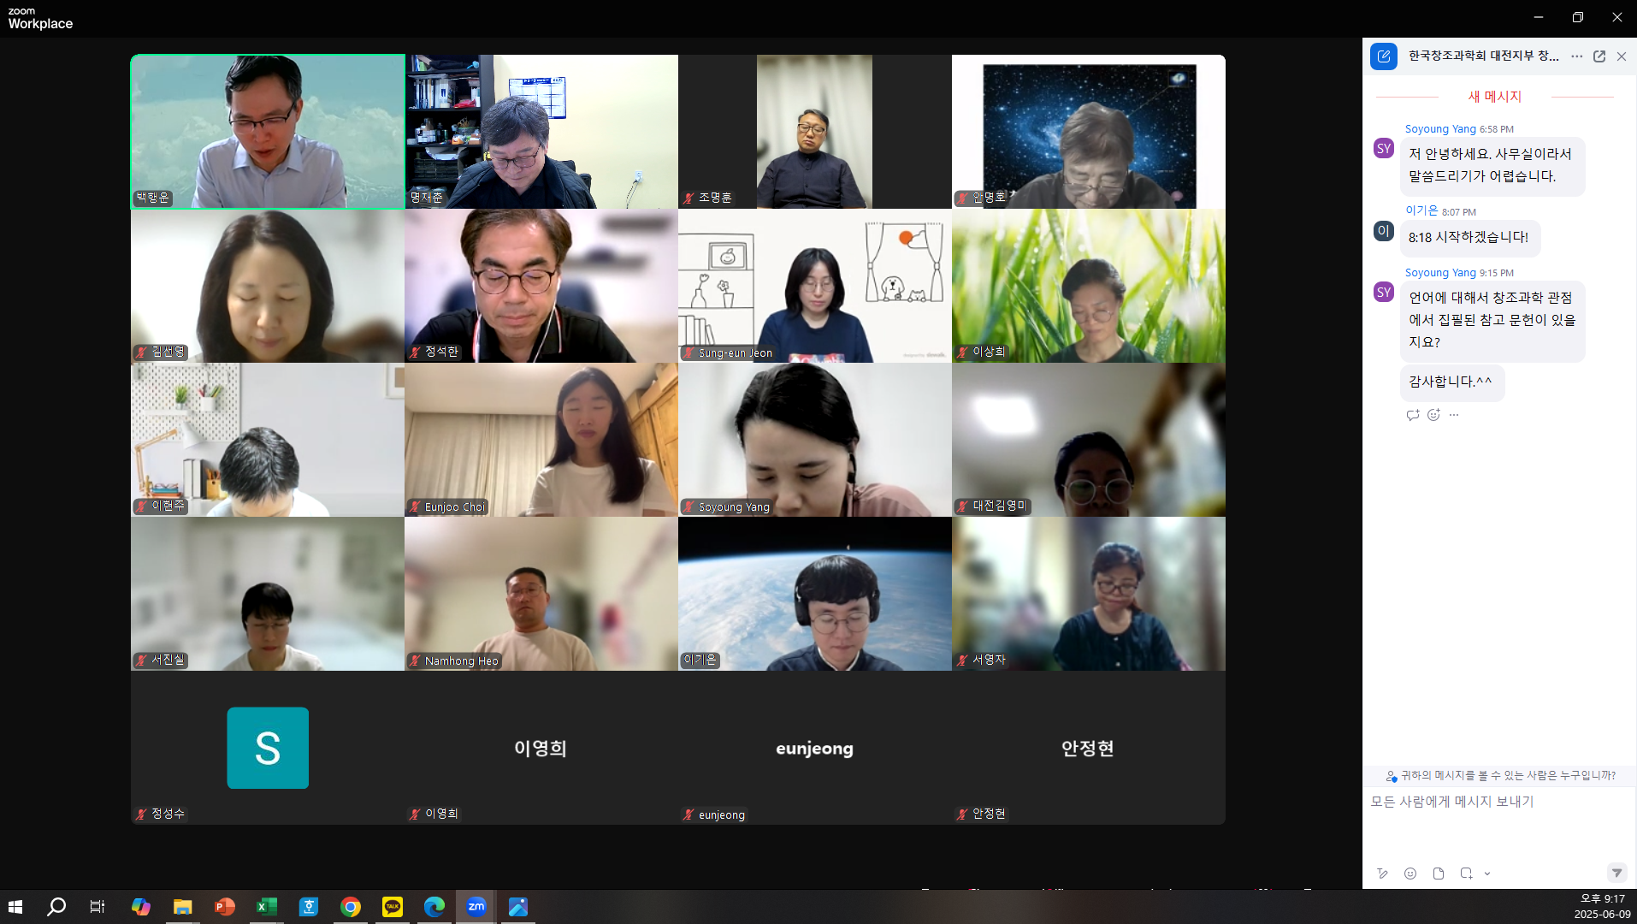The width and height of the screenshot is (1637, 924).
Task: Open Windows taskbar search
Action: coord(56,907)
